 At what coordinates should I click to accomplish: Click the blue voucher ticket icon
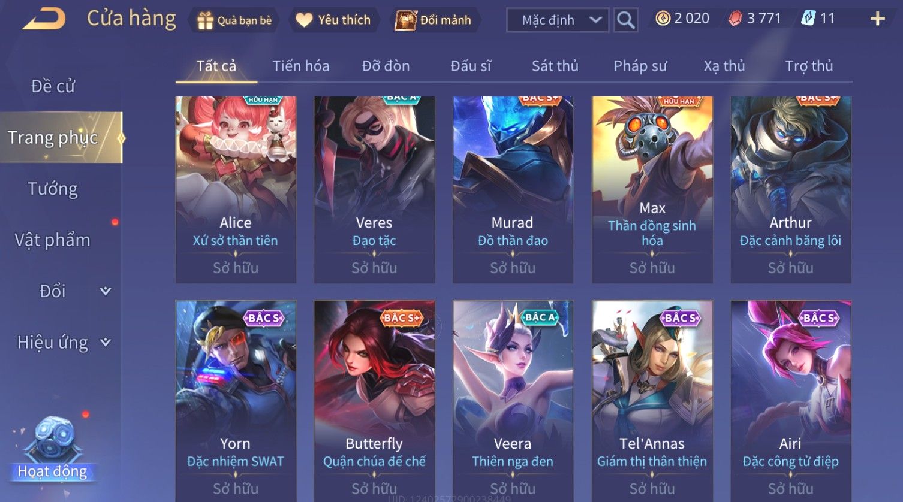pos(808,19)
